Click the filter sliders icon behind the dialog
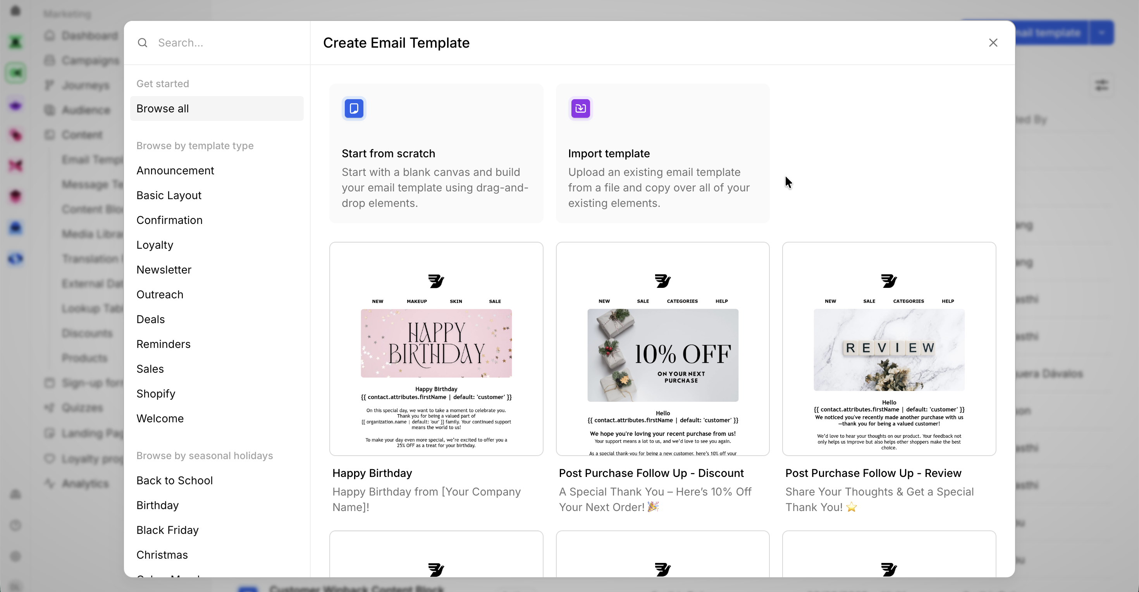1139x592 pixels. (x=1101, y=85)
